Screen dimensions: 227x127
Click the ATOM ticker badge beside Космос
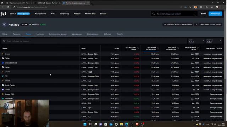[24, 24]
